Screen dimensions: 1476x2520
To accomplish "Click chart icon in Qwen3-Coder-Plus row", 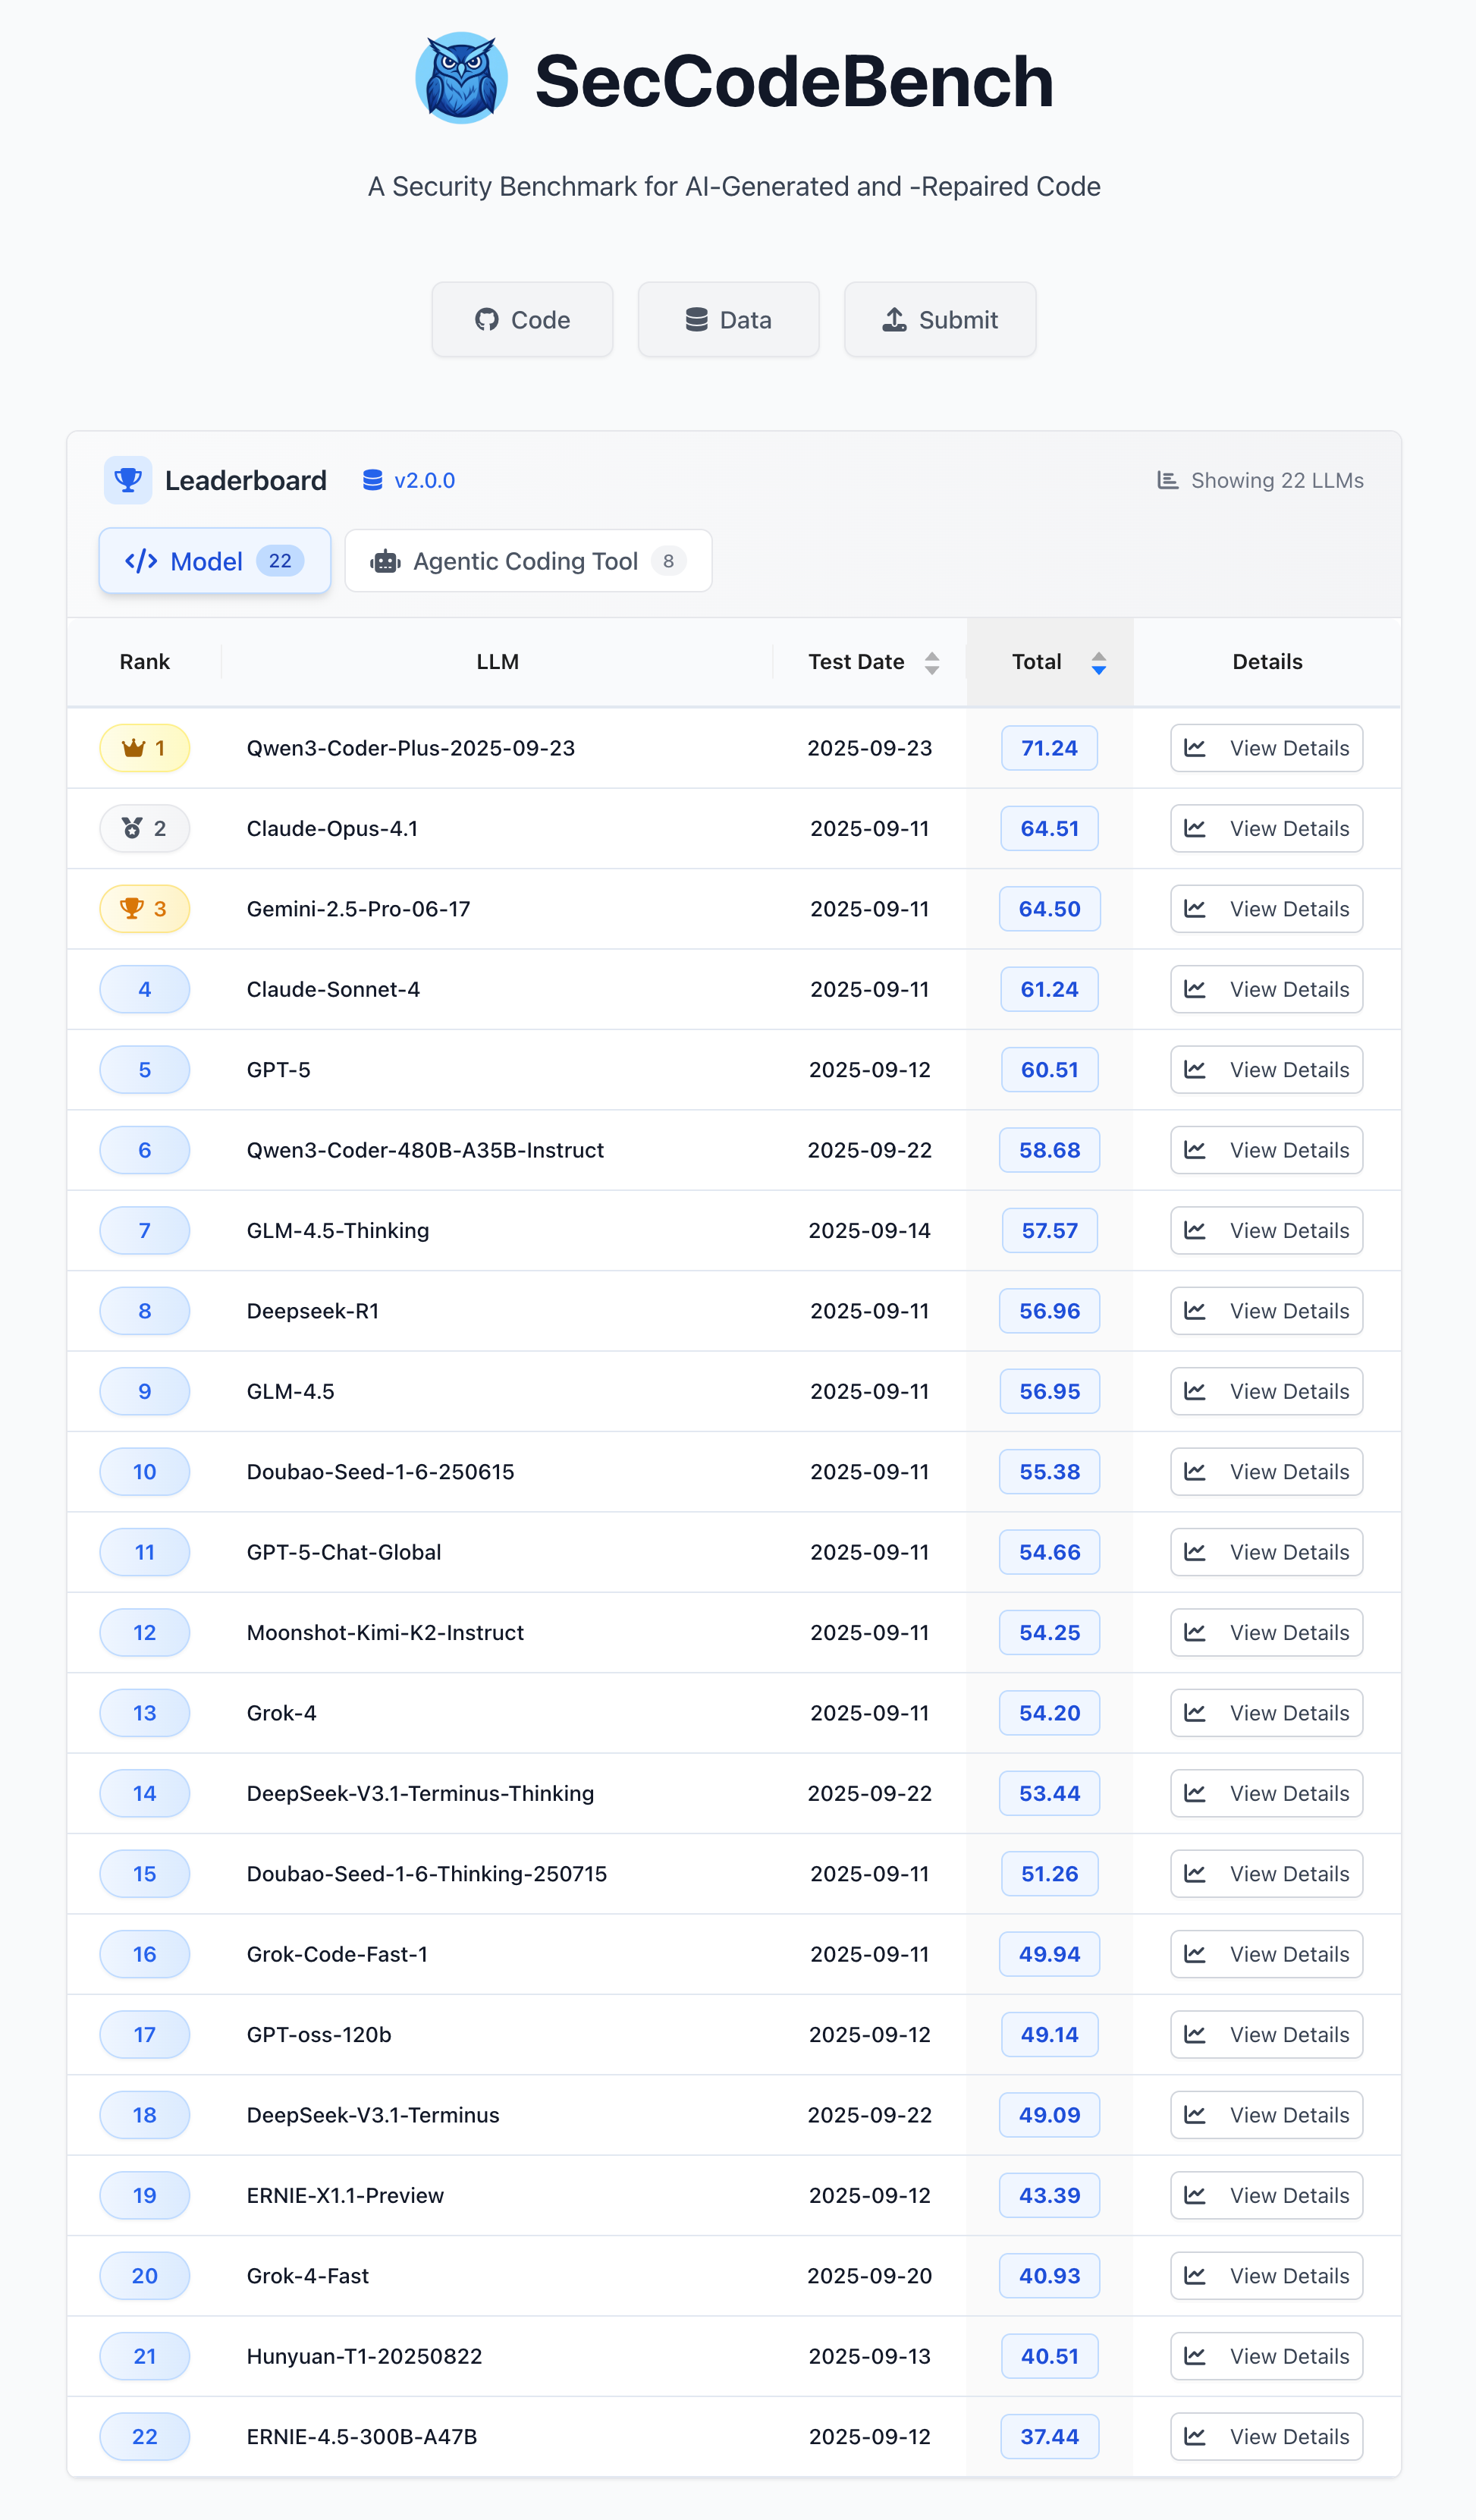I will point(1195,748).
